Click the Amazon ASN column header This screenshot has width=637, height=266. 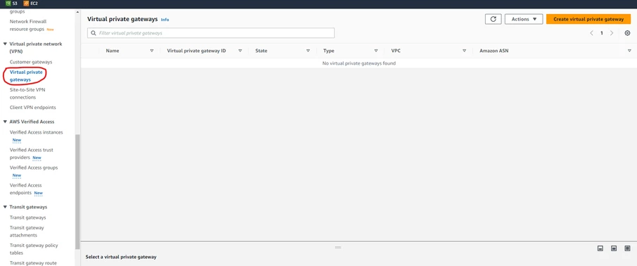click(494, 51)
